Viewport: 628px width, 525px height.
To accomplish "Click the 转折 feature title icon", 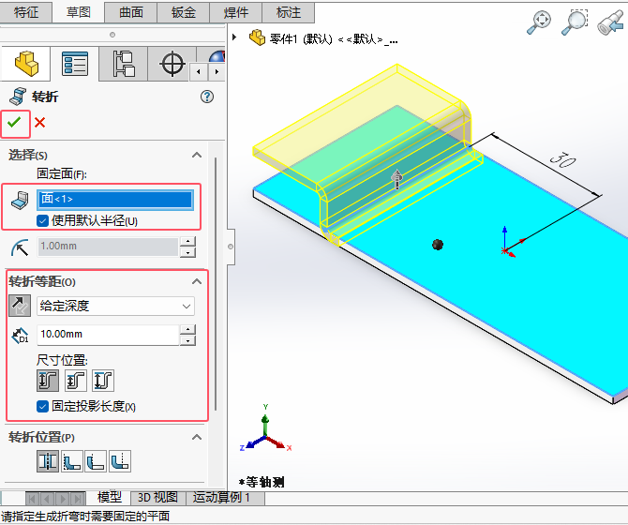I will coord(18,97).
